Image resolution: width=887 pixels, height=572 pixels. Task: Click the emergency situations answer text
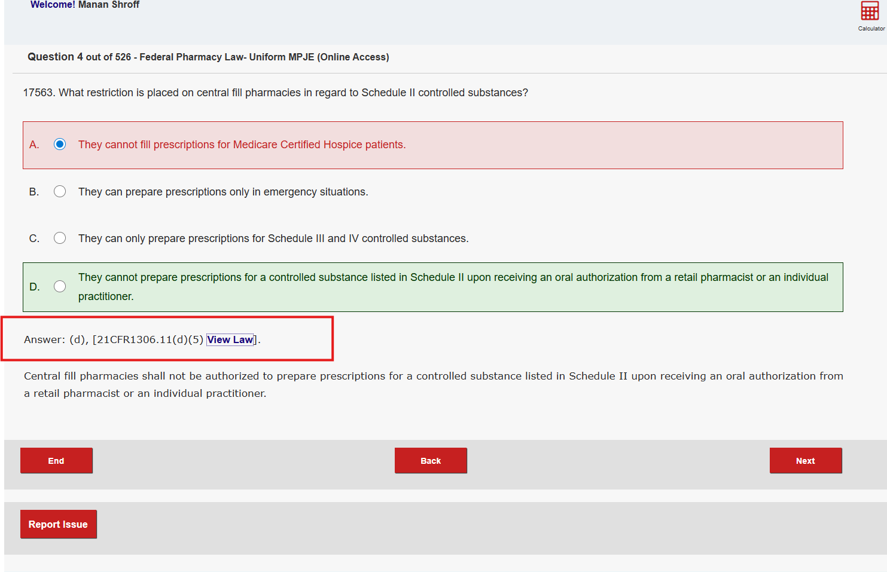click(223, 192)
